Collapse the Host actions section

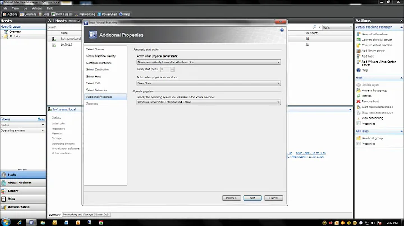[x=401, y=78]
